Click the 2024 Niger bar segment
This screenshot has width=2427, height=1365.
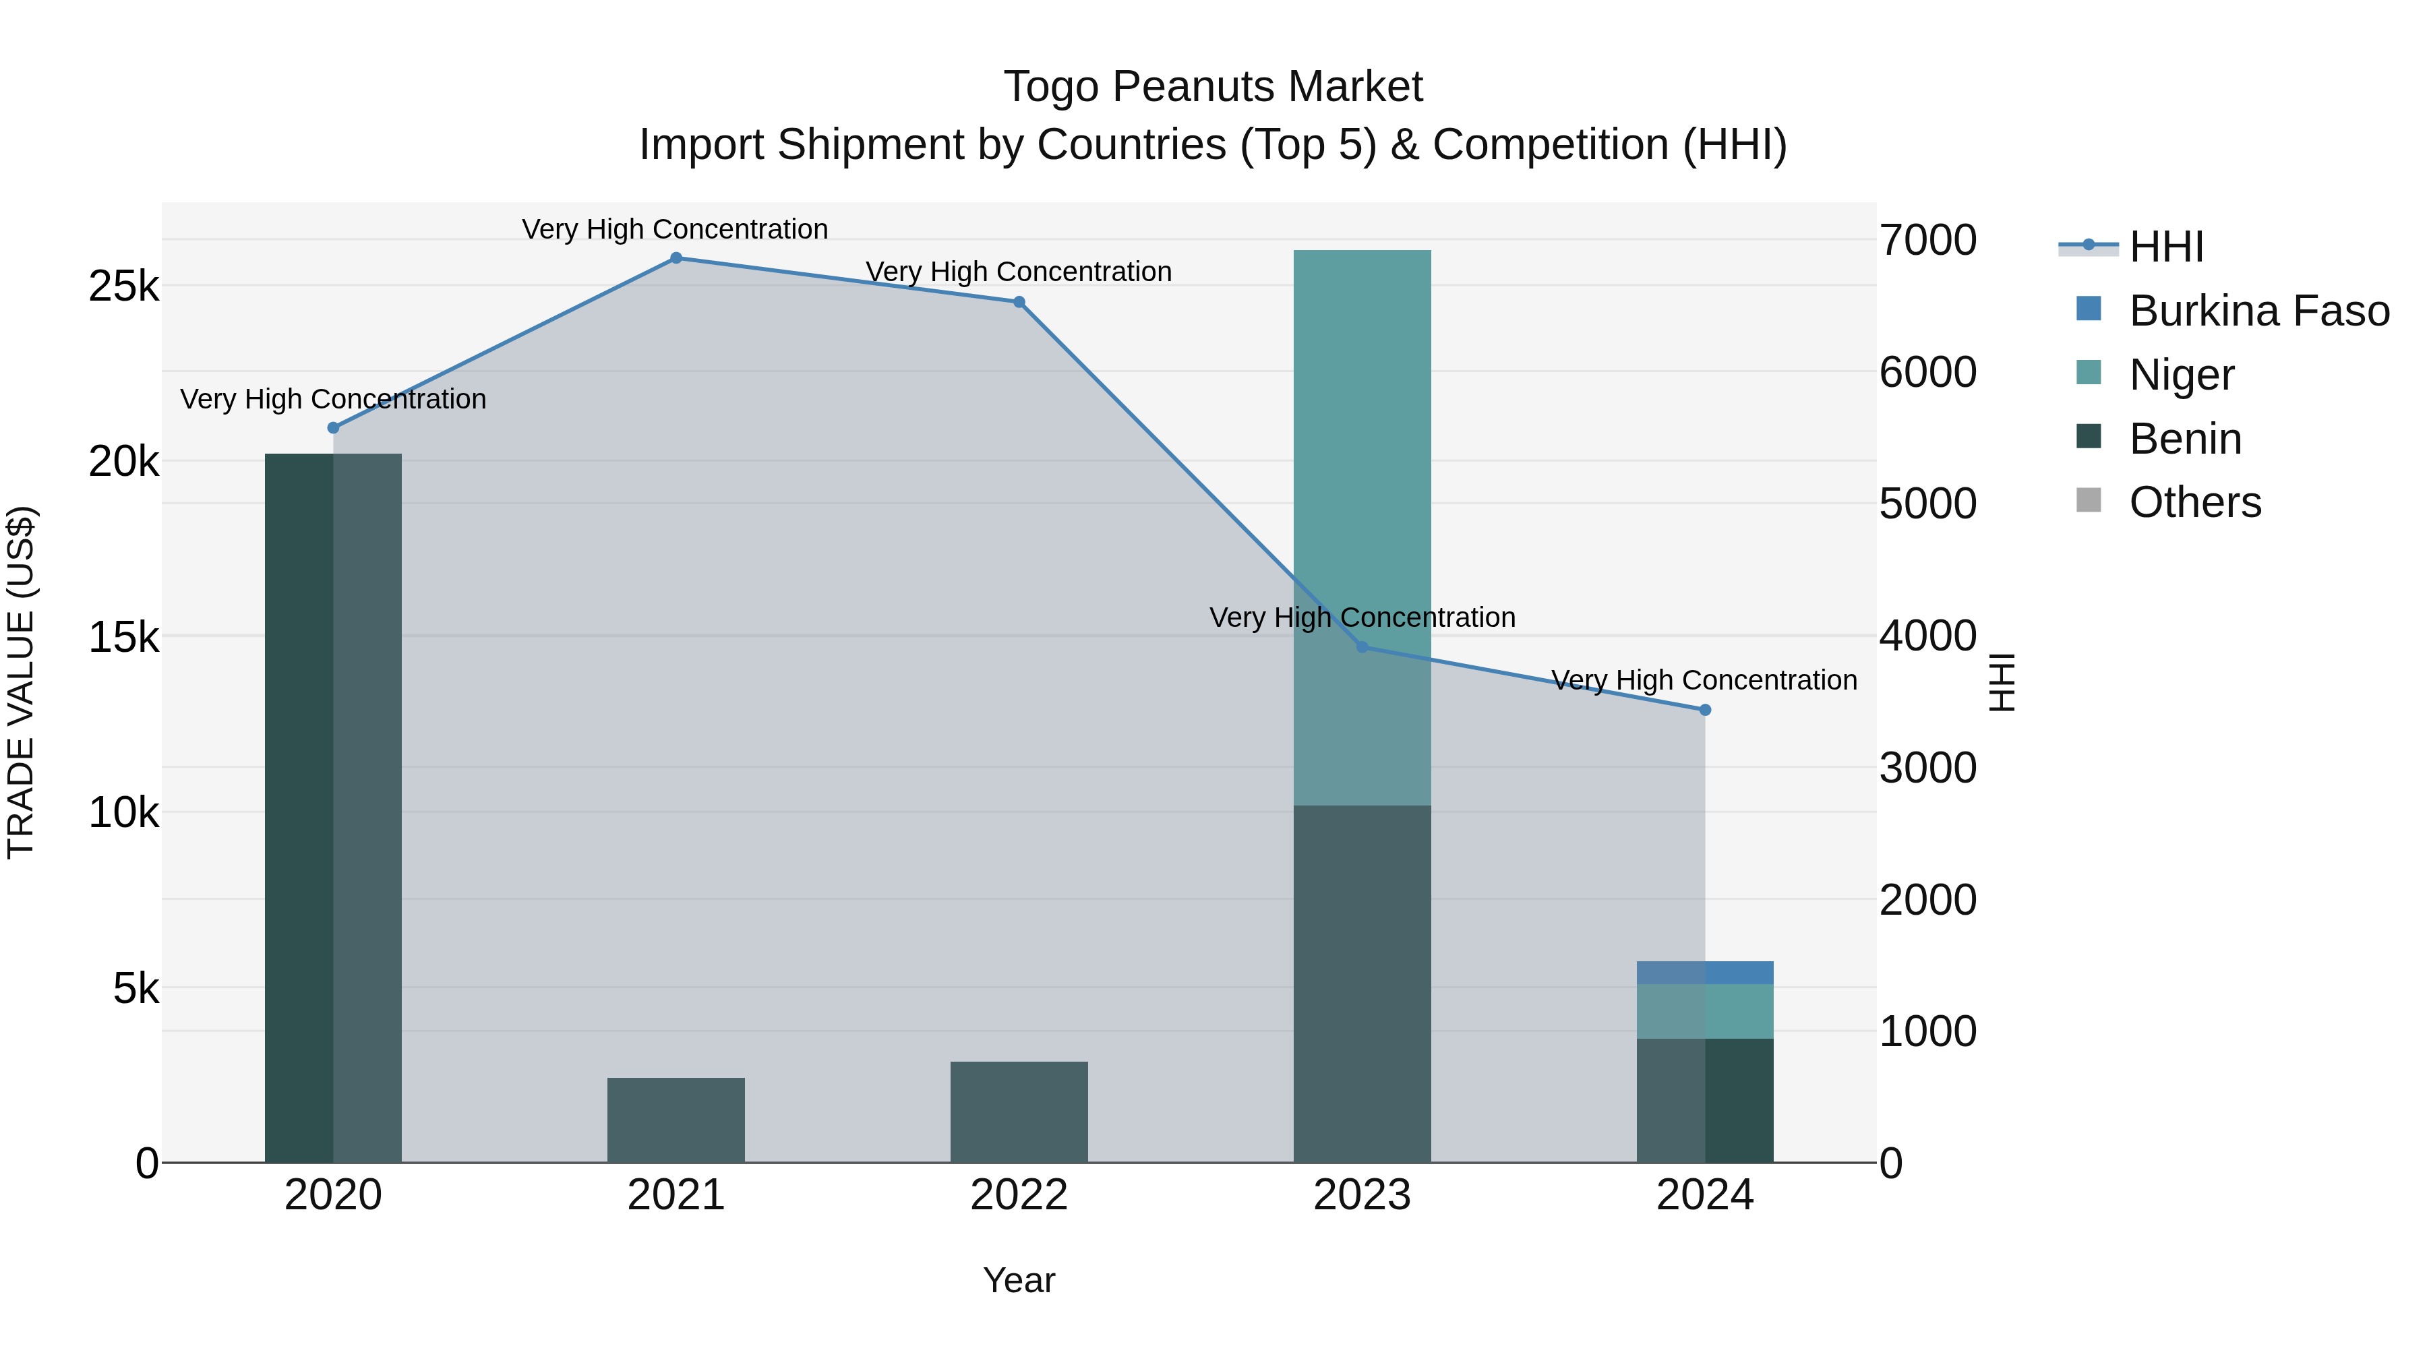pyautogui.click(x=1704, y=1012)
